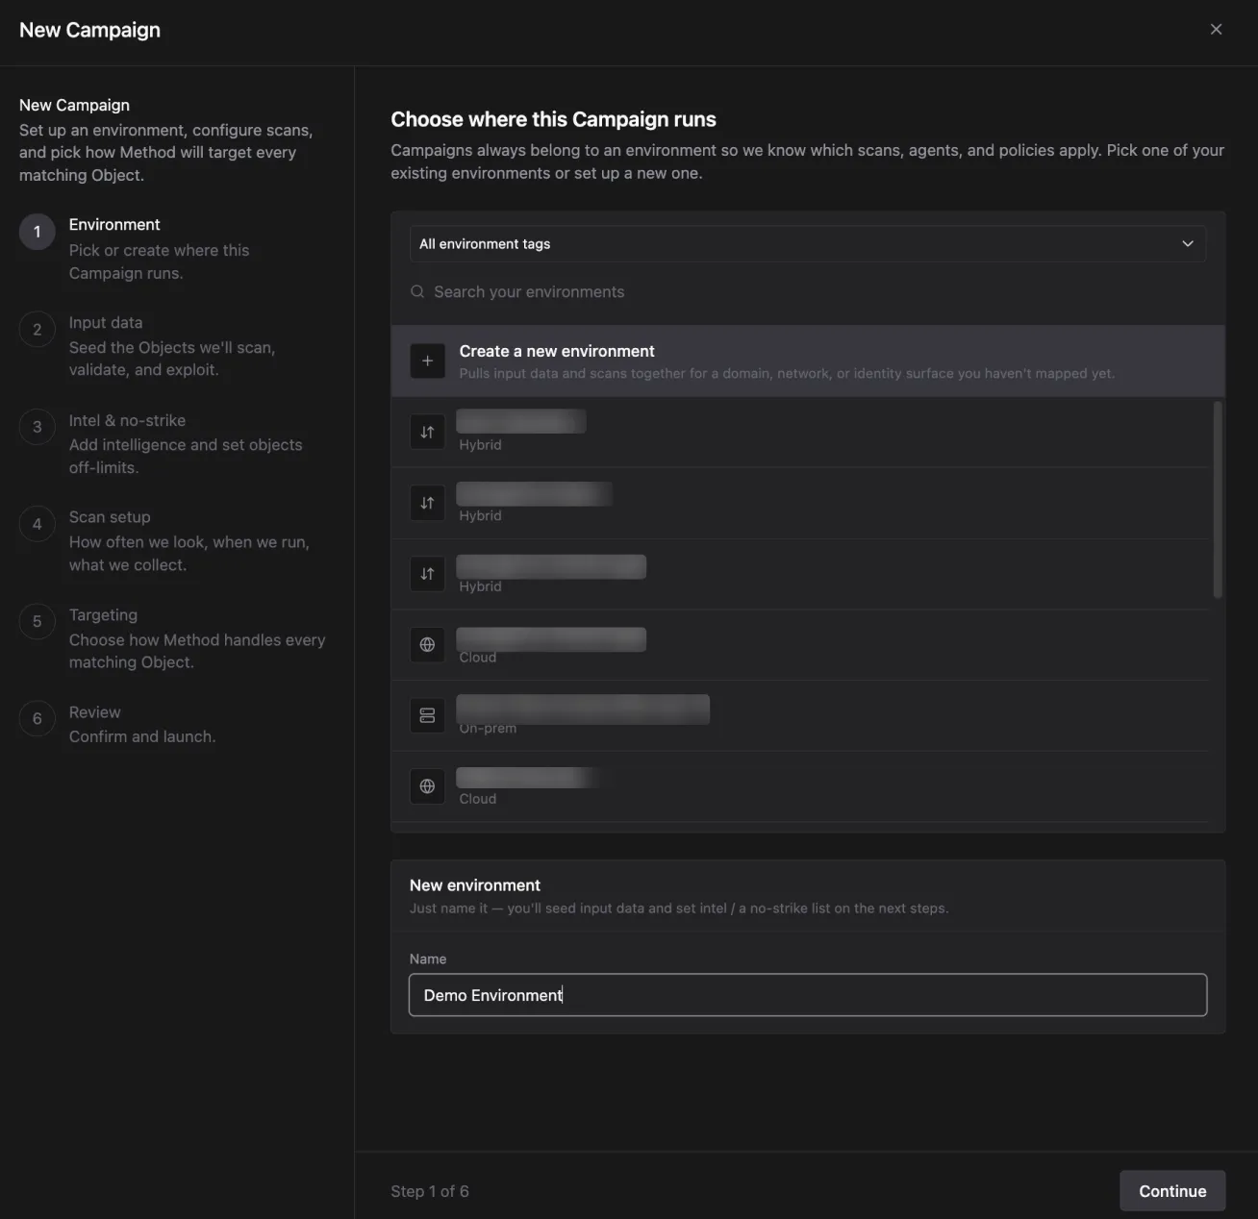Image resolution: width=1258 pixels, height=1219 pixels.
Task: Click the server icon of the On-prem environment
Action: (427, 715)
